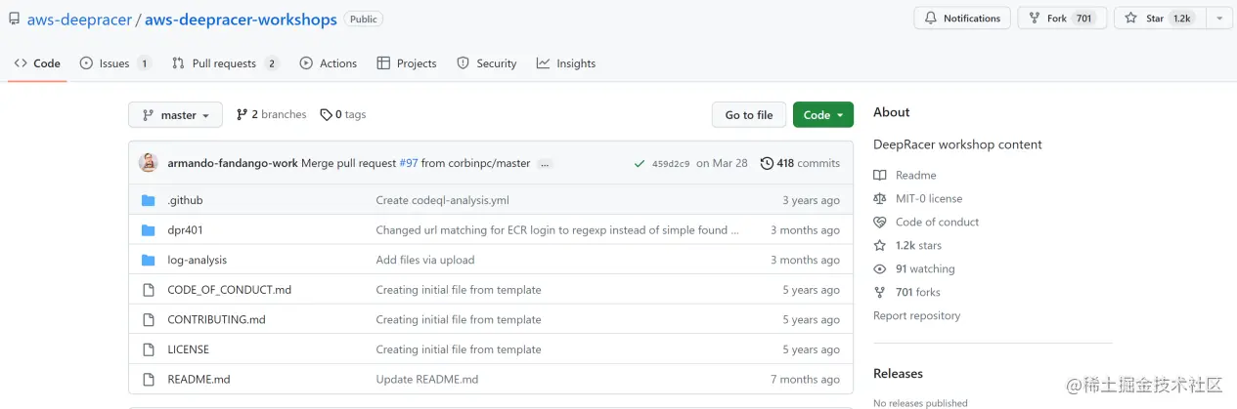This screenshot has width=1237, height=409.
Task: Open armando-fandango-work author link
Action: [233, 163]
